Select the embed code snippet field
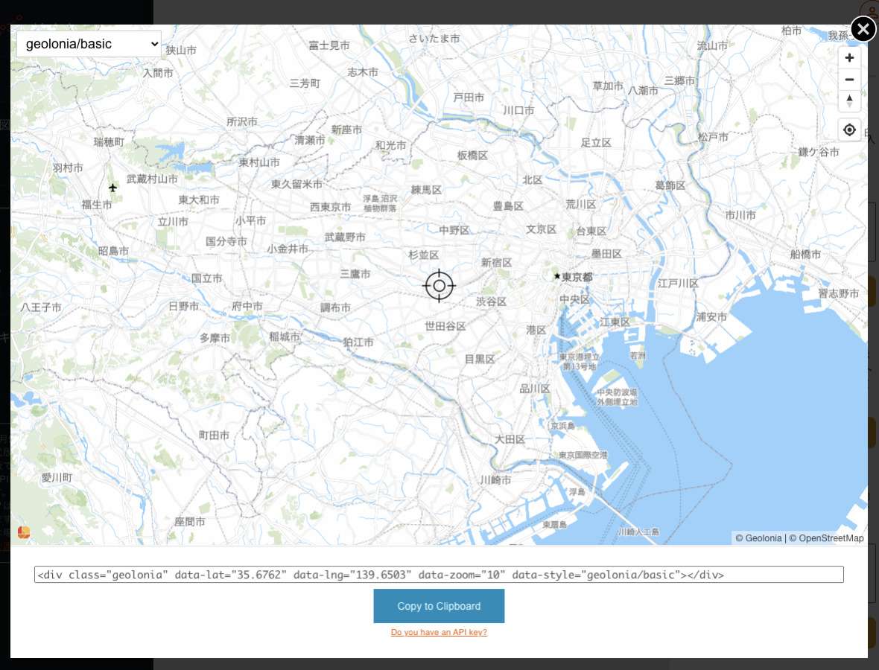This screenshot has height=670, width=879. tap(439, 574)
